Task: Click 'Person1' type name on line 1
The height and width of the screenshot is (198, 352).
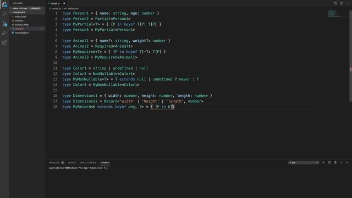Action: 81,13
